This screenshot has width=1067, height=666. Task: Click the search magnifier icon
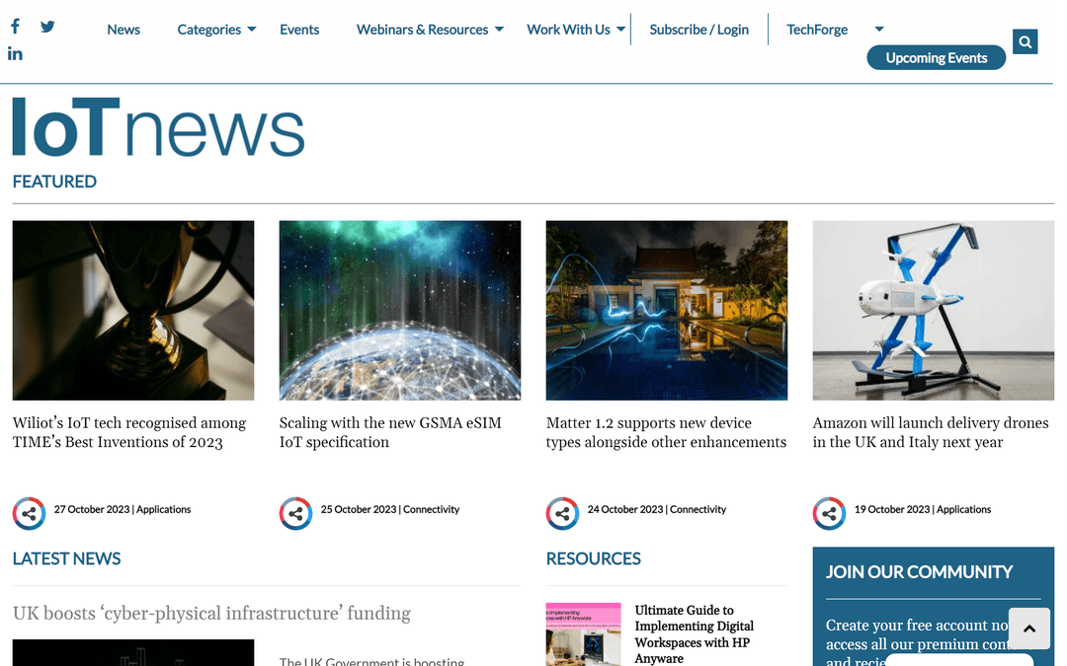tap(1025, 41)
